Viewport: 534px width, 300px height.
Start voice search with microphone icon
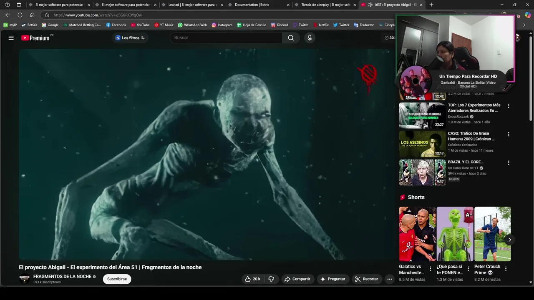(310, 38)
